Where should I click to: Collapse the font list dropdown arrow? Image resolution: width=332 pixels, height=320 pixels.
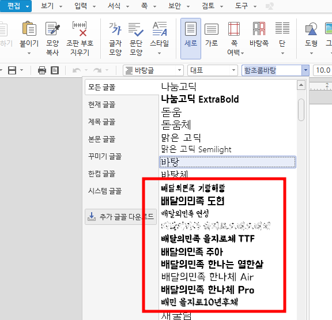pos(305,70)
